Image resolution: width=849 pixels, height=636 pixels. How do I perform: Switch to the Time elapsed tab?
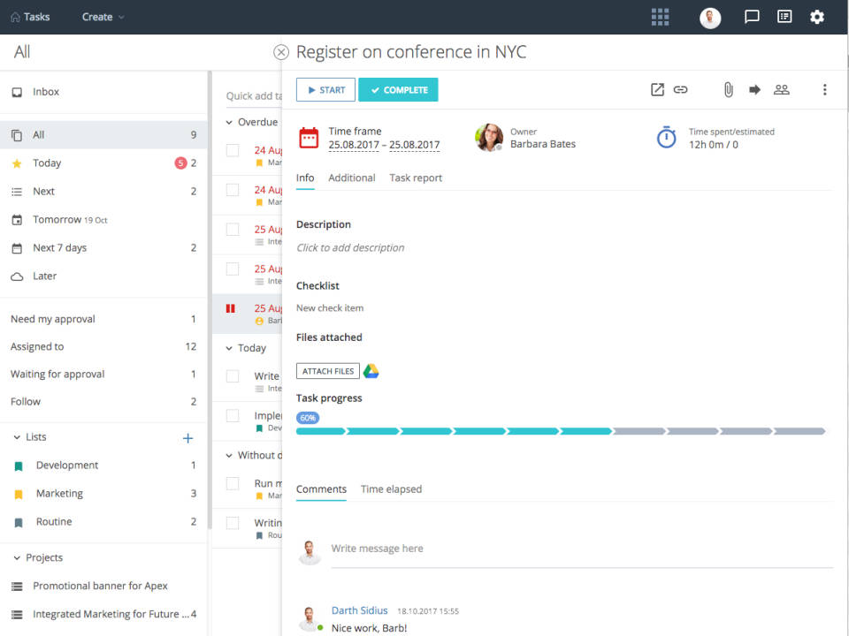point(391,488)
